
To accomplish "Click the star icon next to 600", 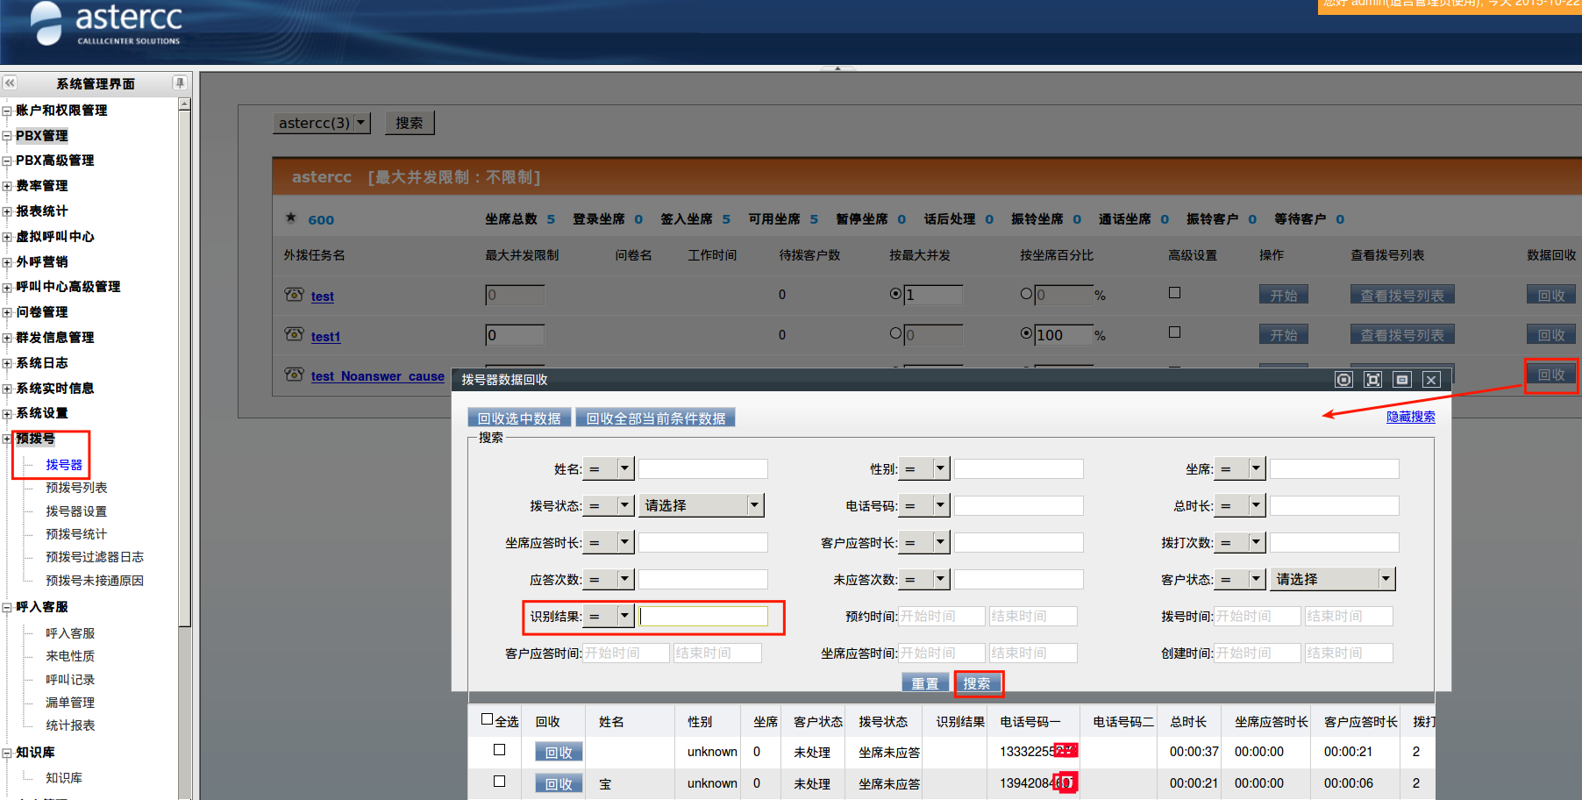I will (x=291, y=218).
